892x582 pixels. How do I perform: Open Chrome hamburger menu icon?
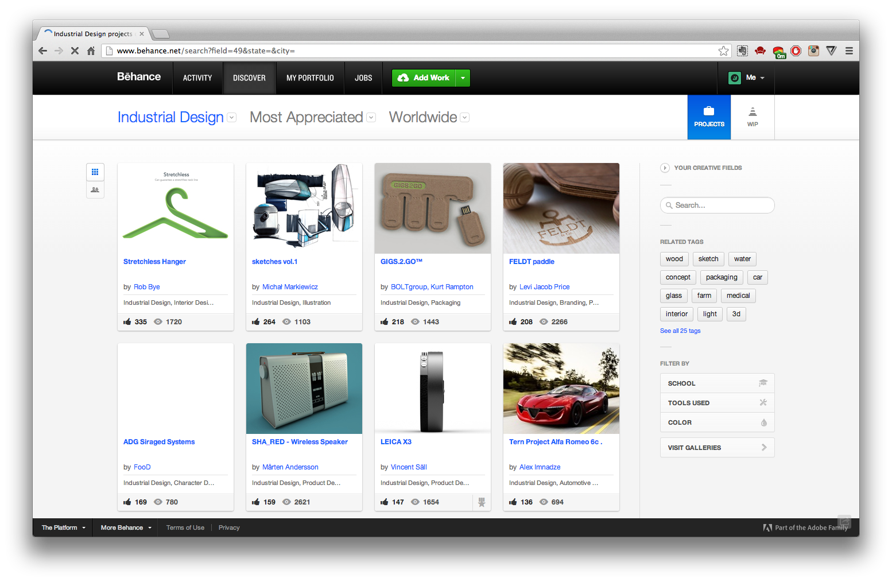(x=849, y=51)
